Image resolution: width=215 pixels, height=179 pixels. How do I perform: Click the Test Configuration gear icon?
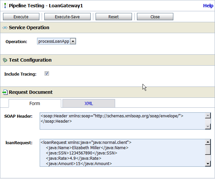tap(5, 60)
